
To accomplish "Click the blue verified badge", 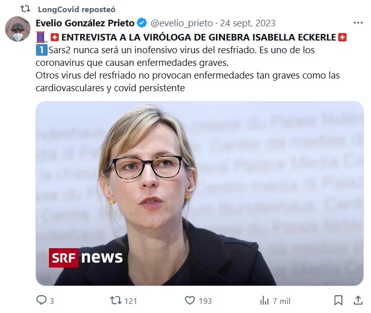I will (142, 23).
